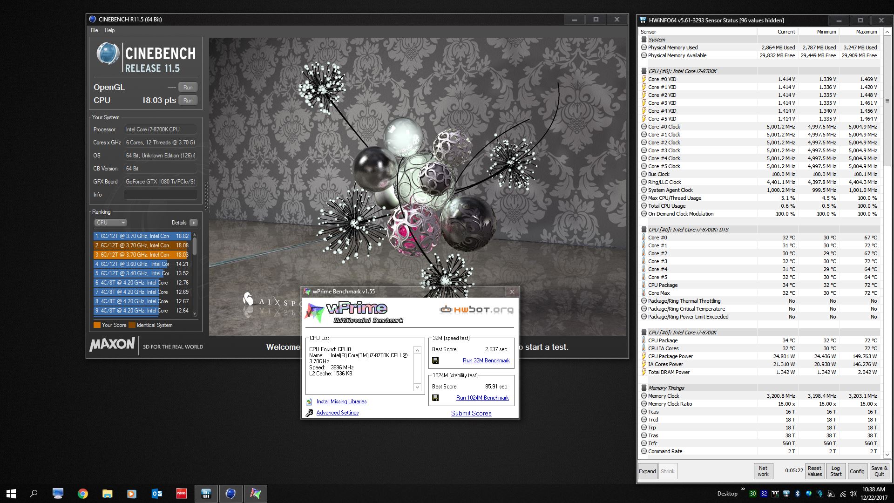This screenshot has width=894, height=503.
Task: Click the Log Start button
Action: pos(836,471)
